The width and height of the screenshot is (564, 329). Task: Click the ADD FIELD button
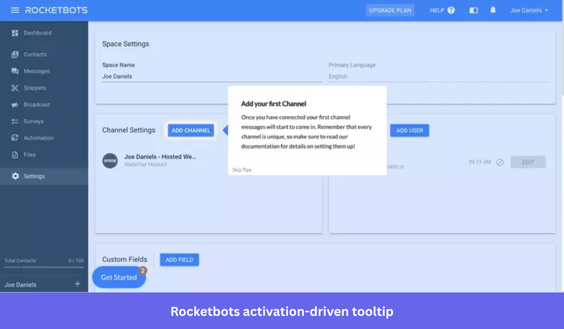[179, 260]
